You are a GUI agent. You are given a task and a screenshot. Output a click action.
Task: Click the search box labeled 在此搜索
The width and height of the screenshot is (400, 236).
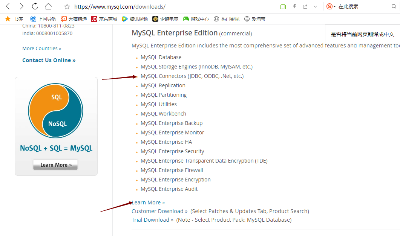pyautogui.click(x=348, y=7)
